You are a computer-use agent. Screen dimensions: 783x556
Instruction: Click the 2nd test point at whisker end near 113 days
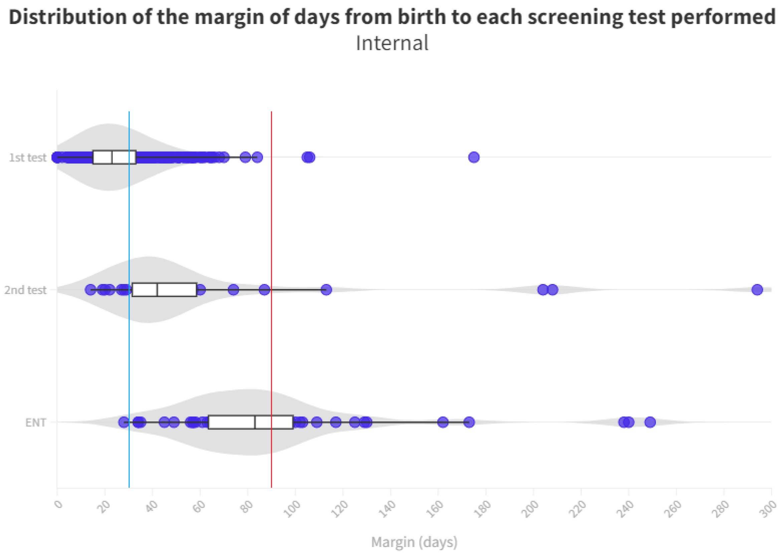click(327, 290)
